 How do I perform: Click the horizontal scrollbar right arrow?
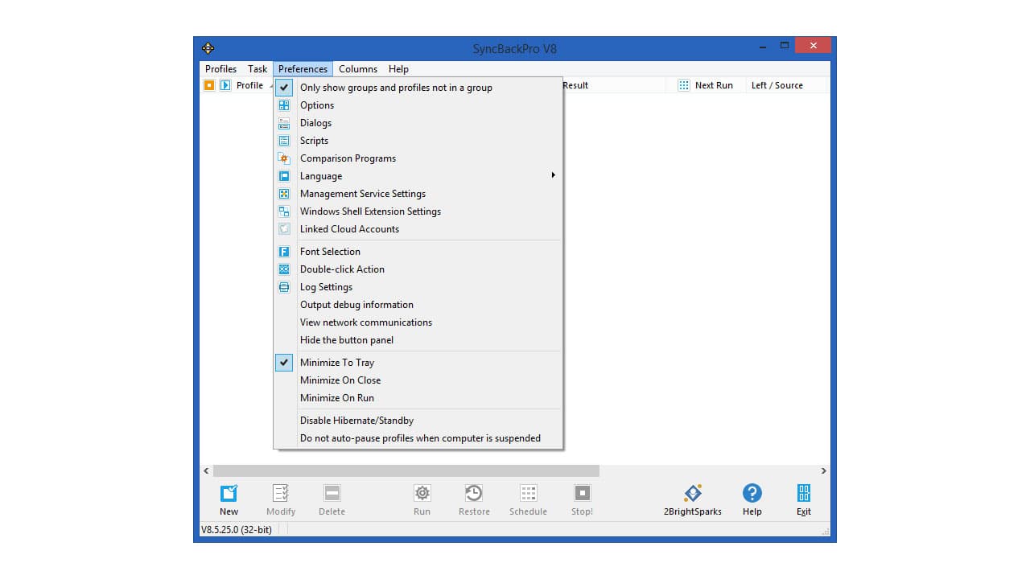[x=823, y=470]
